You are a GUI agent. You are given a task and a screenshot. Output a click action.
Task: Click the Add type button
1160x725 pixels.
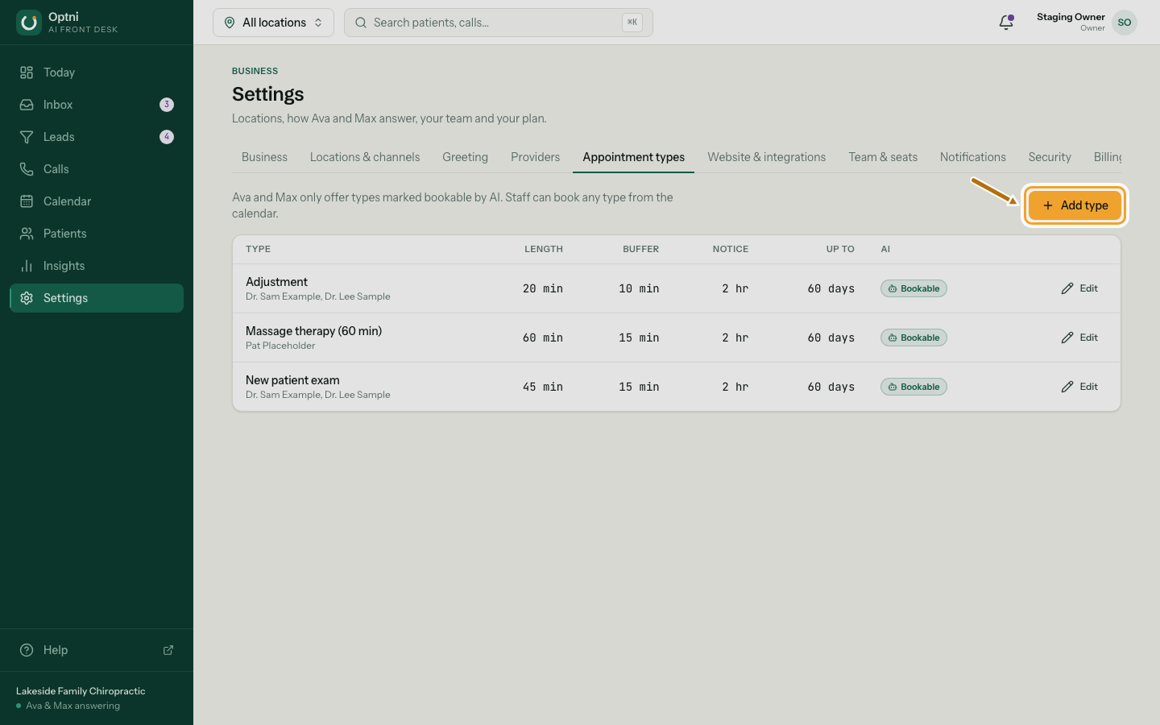tap(1075, 205)
